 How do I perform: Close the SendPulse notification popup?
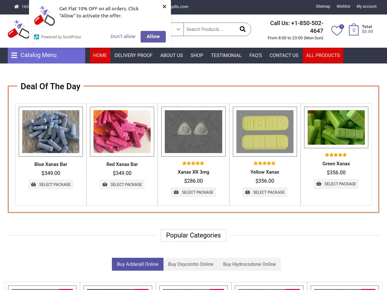point(164,6)
